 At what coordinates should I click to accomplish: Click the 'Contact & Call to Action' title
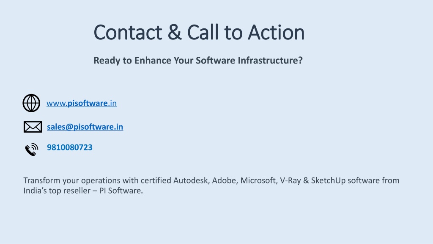pyautogui.click(x=199, y=32)
